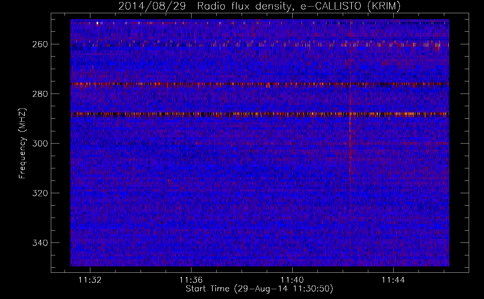Click the 'Start Time (29-Aug-14 11:30:50)' x-axis label
484x299 pixels.
point(259,289)
